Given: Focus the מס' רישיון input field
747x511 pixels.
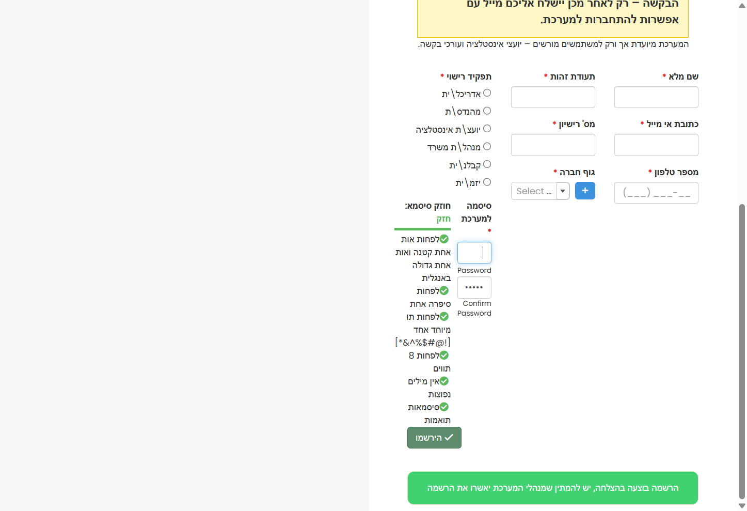Looking at the screenshot, I should [x=553, y=145].
